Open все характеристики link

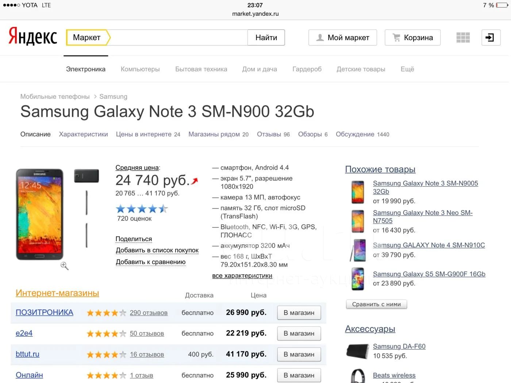(242, 276)
